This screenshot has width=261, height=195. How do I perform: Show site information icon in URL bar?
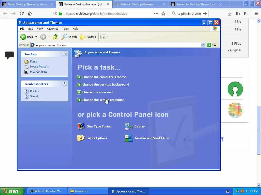(x=55, y=13)
